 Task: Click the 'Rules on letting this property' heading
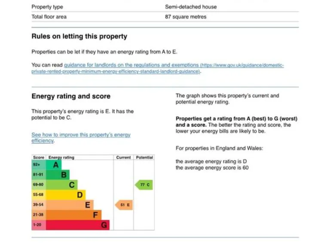click(x=79, y=36)
